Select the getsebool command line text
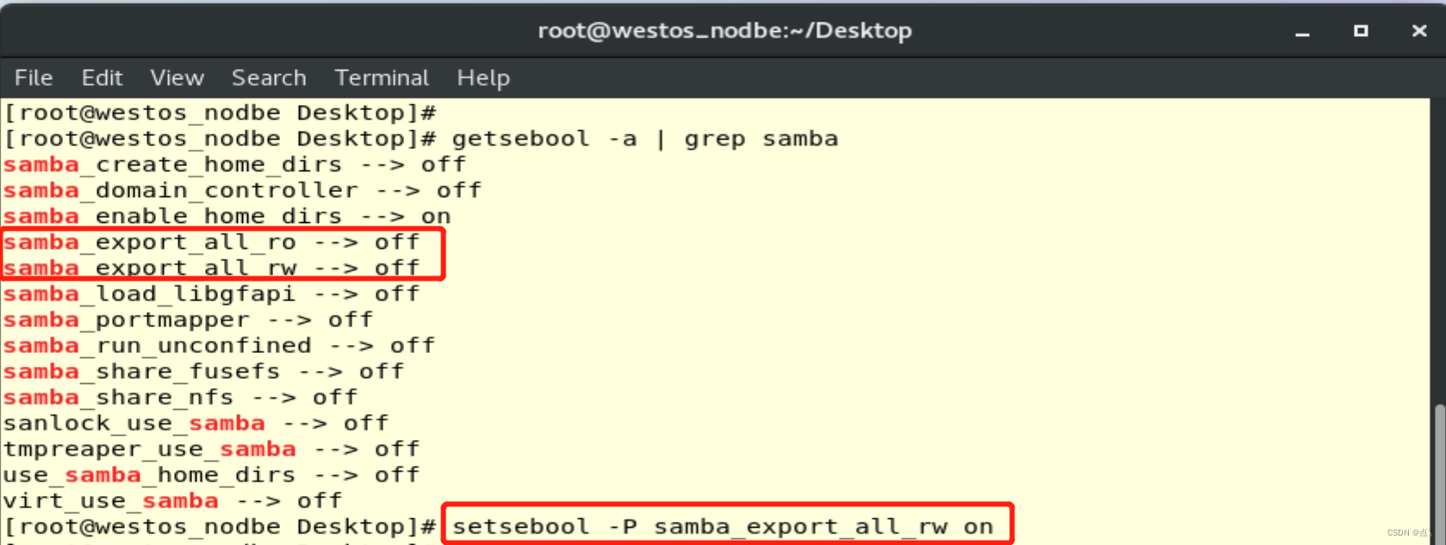Screen dimensions: 1446x545 (x=642, y=138)
